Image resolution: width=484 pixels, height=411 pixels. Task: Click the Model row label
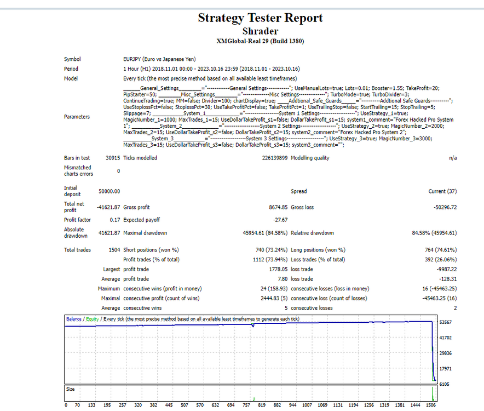pyautogui.click(x=71, y=78)
